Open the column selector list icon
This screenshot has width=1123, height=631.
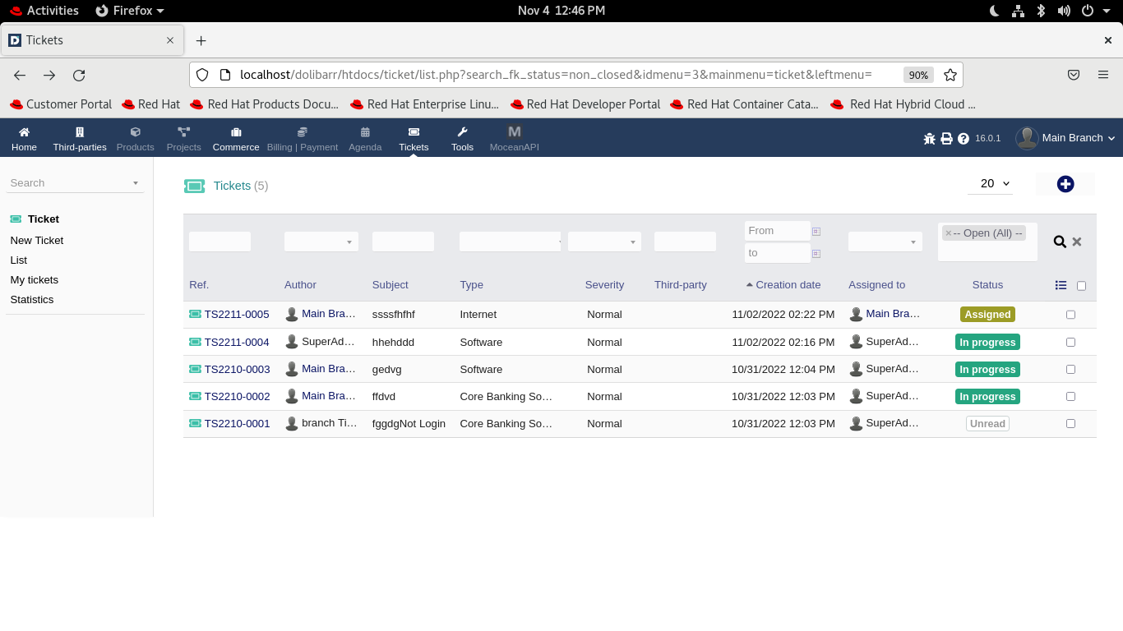pos(1061,285)
